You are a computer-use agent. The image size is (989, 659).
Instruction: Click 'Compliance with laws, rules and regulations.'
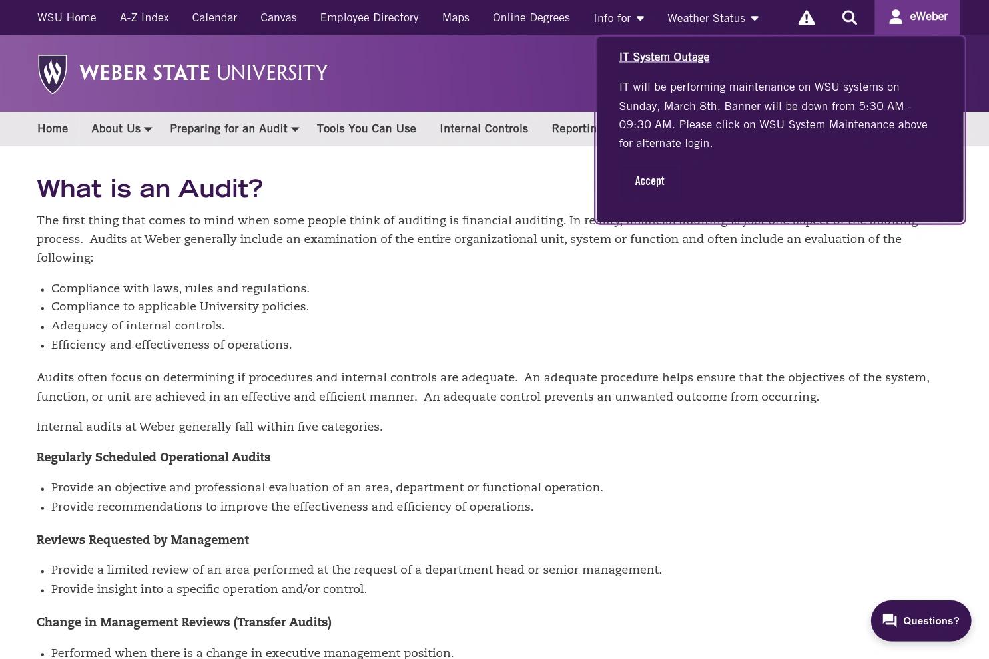point(180,288)
